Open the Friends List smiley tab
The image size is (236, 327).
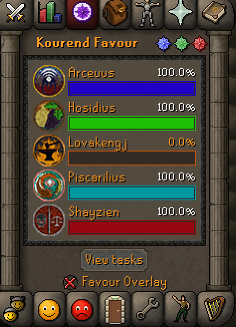click(x=48, y=310)
